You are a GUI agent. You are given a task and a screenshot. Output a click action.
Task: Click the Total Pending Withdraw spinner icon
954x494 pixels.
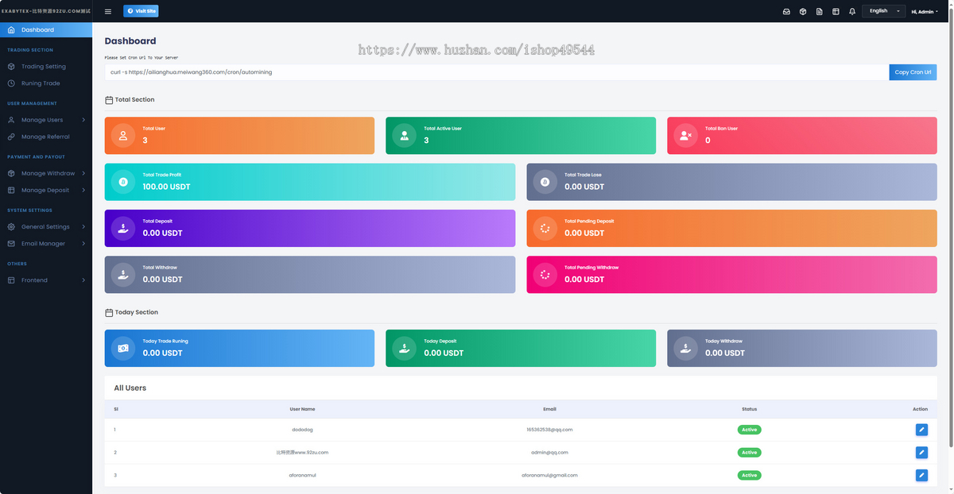click(x=545, y=275)
